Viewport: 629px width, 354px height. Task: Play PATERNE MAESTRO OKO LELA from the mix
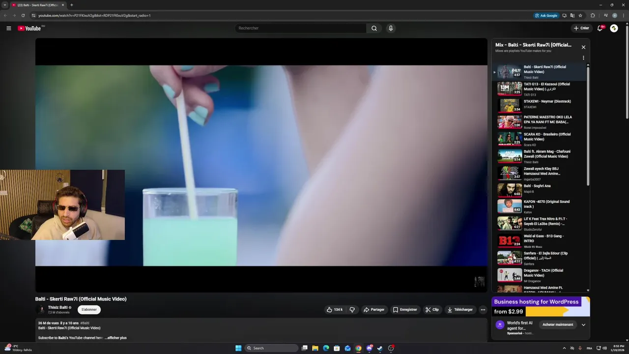click(x=540, y=122)
